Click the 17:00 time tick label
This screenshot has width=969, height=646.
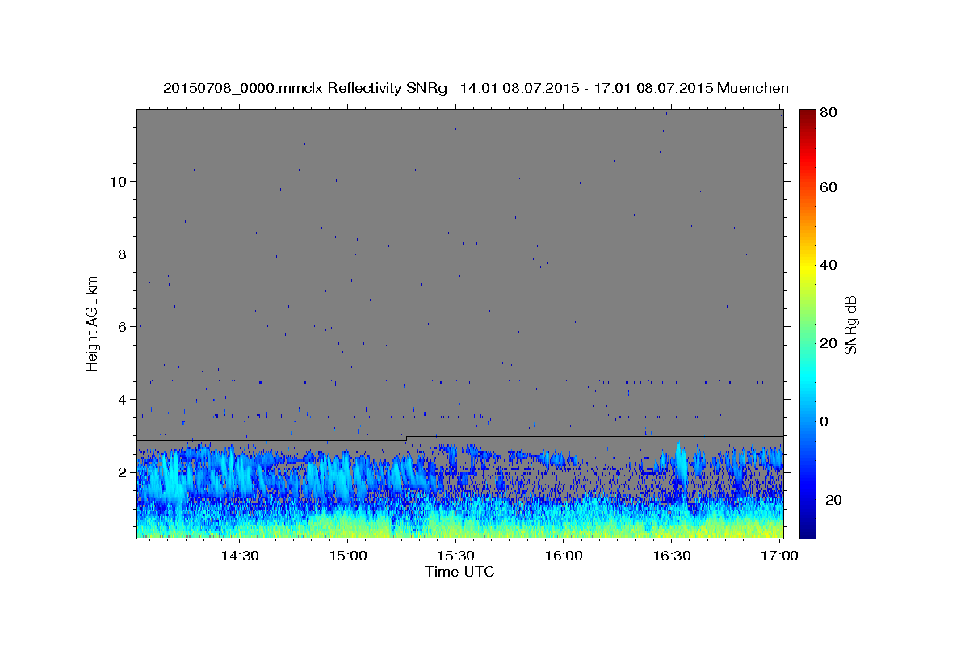(x=778, y=556)
